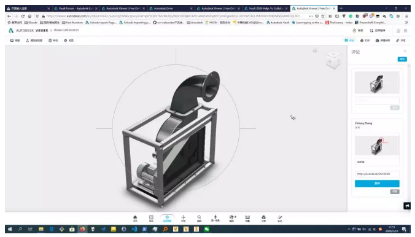Toggle the Model Browser panel
Image resolution: width=415 pixels, height=237 pixels.
tap(34, 41)
